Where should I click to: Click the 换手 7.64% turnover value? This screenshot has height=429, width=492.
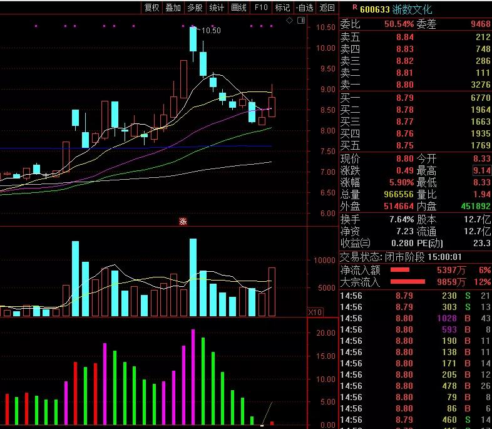[x=402, y=219]
